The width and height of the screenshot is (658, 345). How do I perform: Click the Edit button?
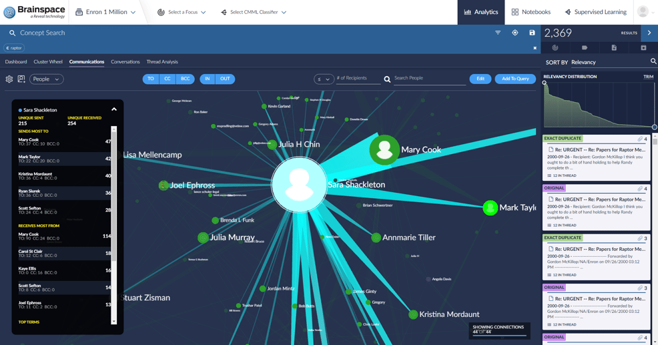(x=480, y=79)
